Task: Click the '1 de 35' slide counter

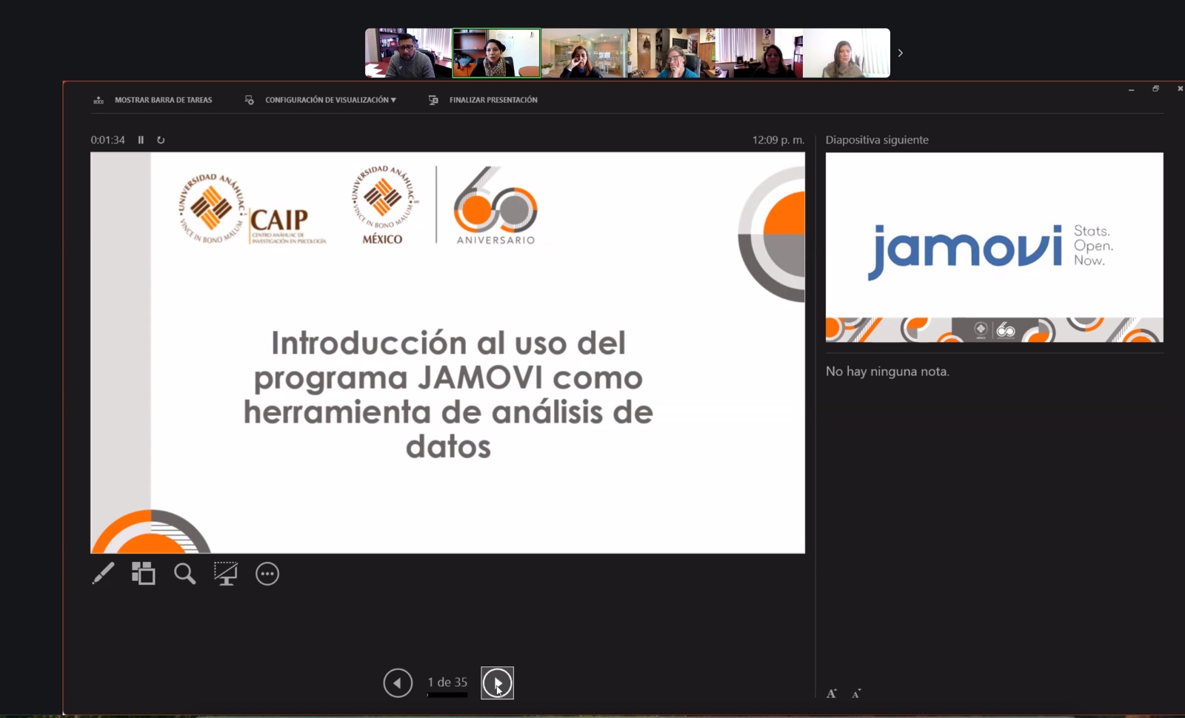Action: tap(447, 682)
